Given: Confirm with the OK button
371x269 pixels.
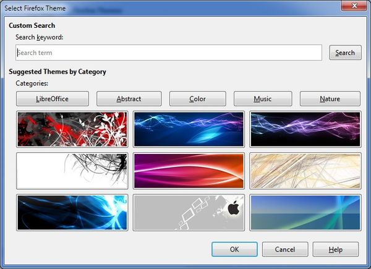Looking at the screenshot, I should click(x=234, y=249).
